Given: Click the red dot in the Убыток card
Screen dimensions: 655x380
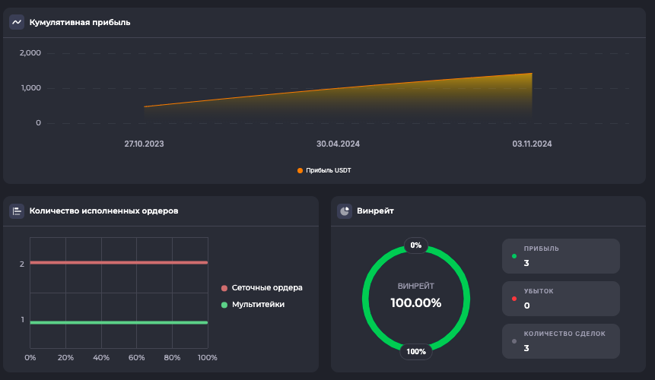Looking at the screenshot, I should coord(514,299).
